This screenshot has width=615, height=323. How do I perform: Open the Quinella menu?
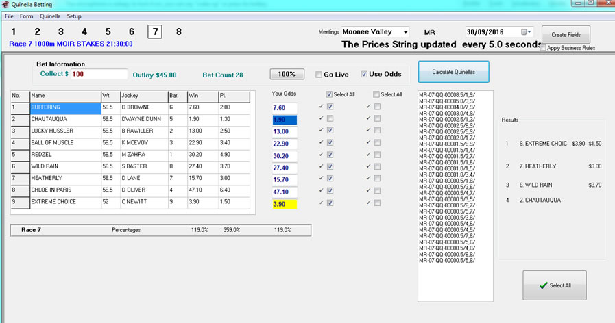50,16
